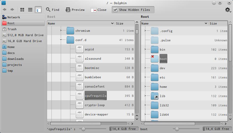The width and height of the screenshot is (233, 133).
Task: Select Root in the Places panel
Action: (23, 23)
